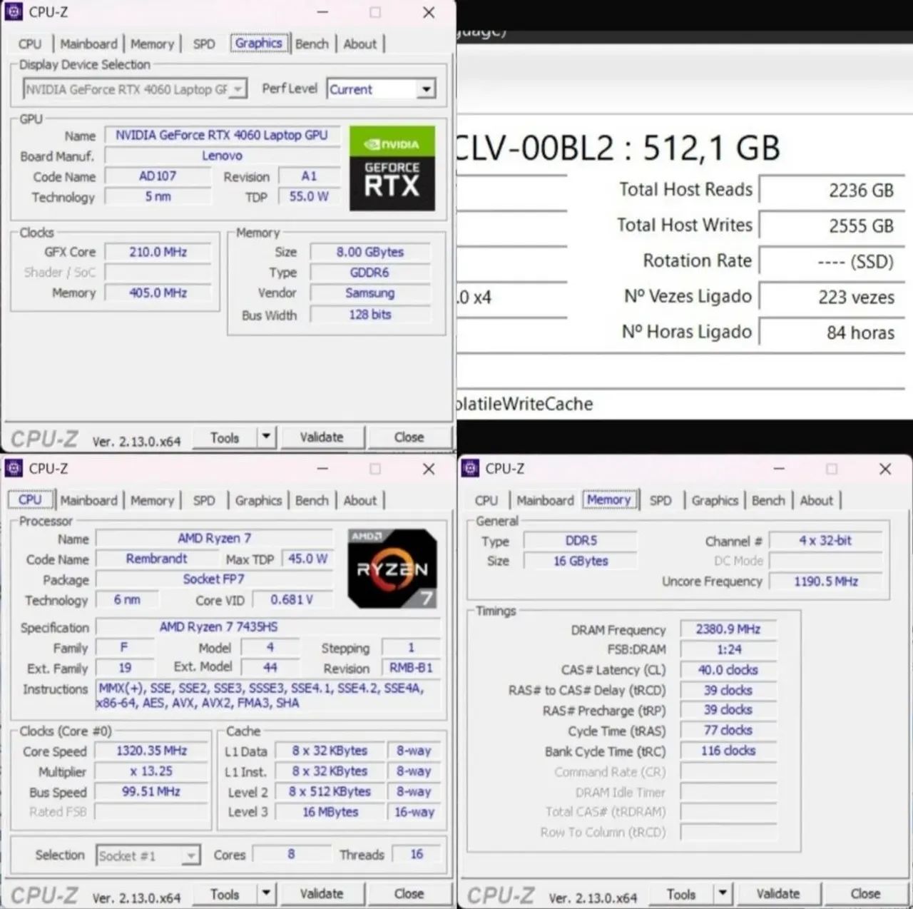This screenshot has height=909, width=913.
Task: Click Board Manuf. field Lenovo
Action: point(222,156)
